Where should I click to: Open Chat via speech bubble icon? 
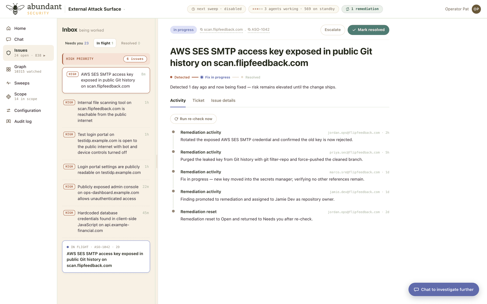point(9,39)
